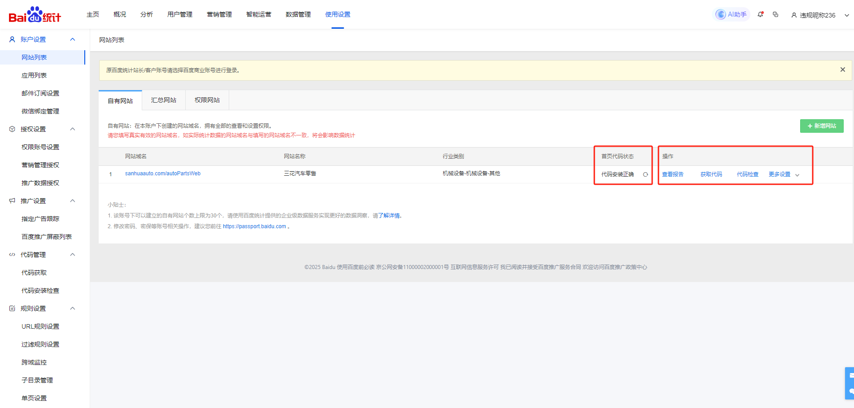Open the floating feedback widget at bottom right
The width and height of the screenshot is (854, 408).
[x=850, y=383]
